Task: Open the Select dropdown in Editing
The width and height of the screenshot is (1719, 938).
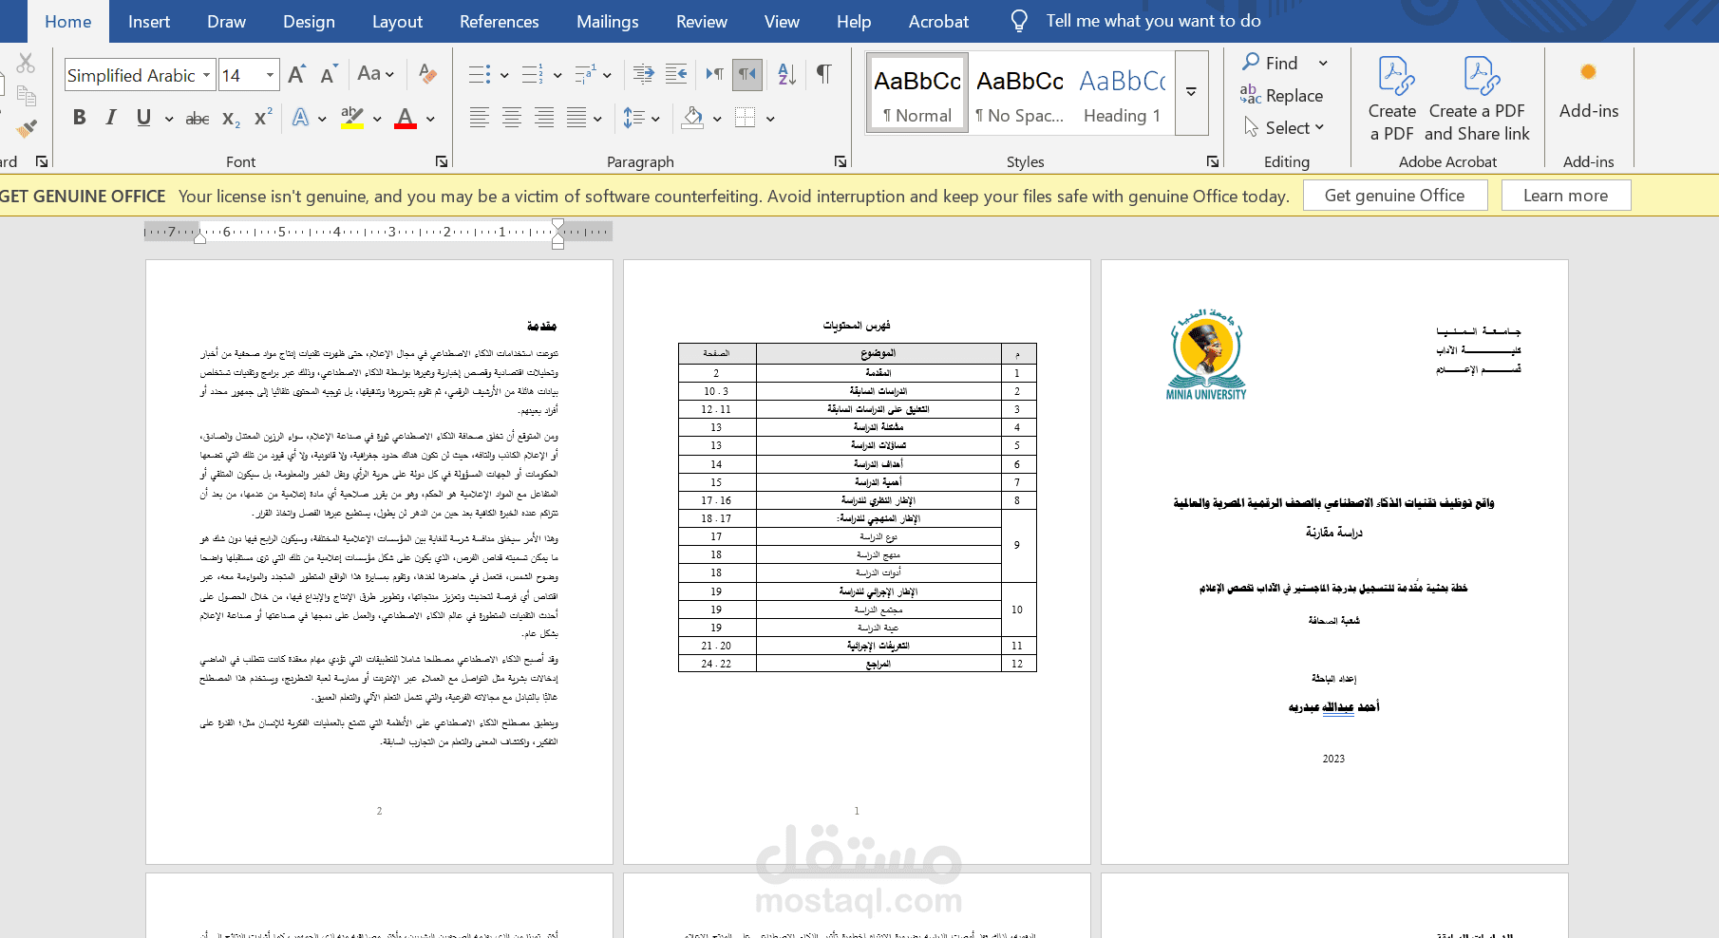Action: click(1285, 127)
